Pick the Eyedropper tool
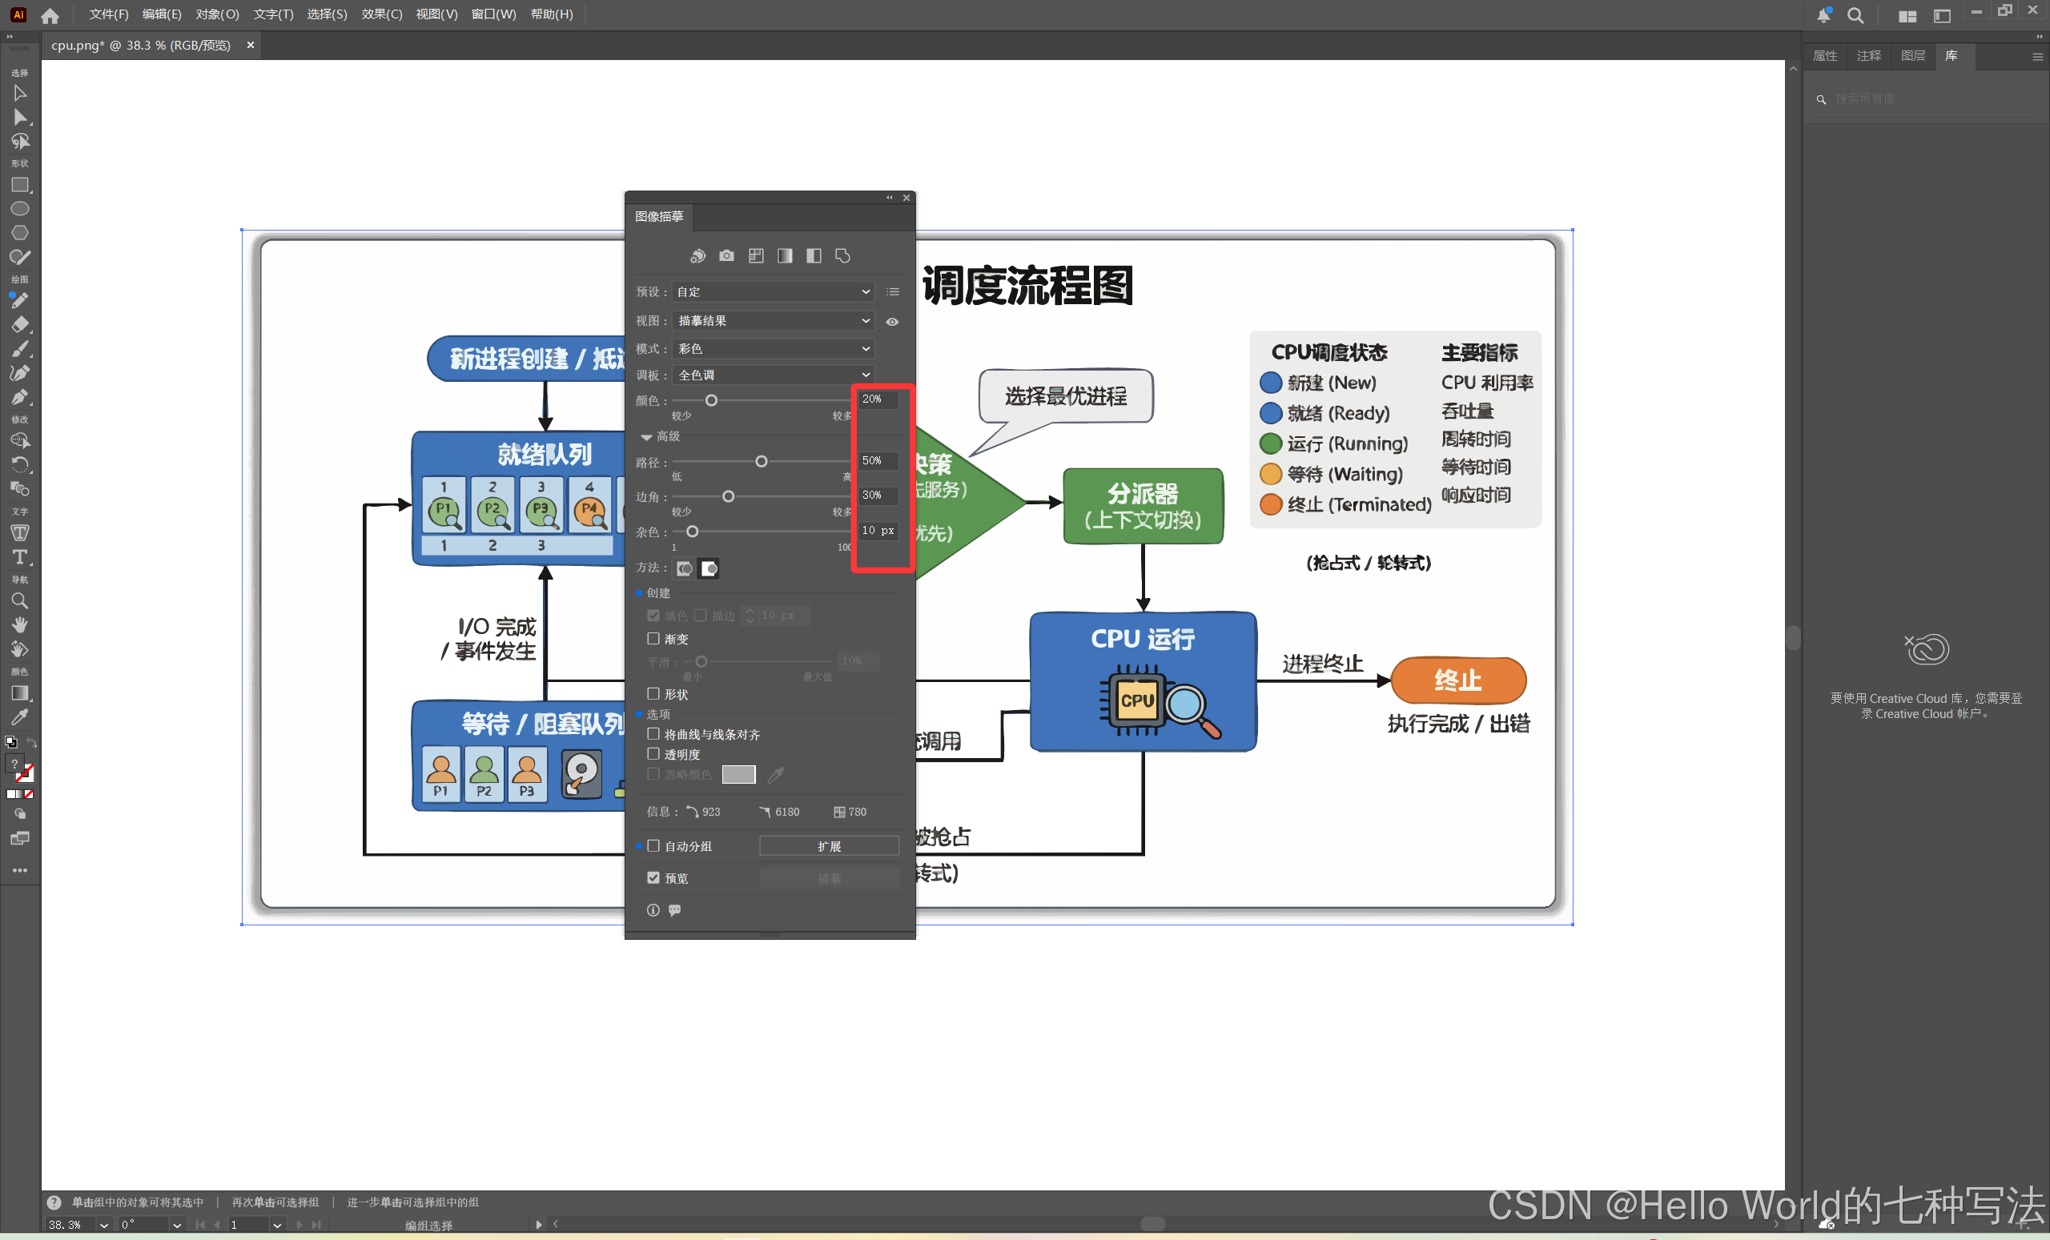This screenshot has height=1240, width=2050. coord(20,716)
